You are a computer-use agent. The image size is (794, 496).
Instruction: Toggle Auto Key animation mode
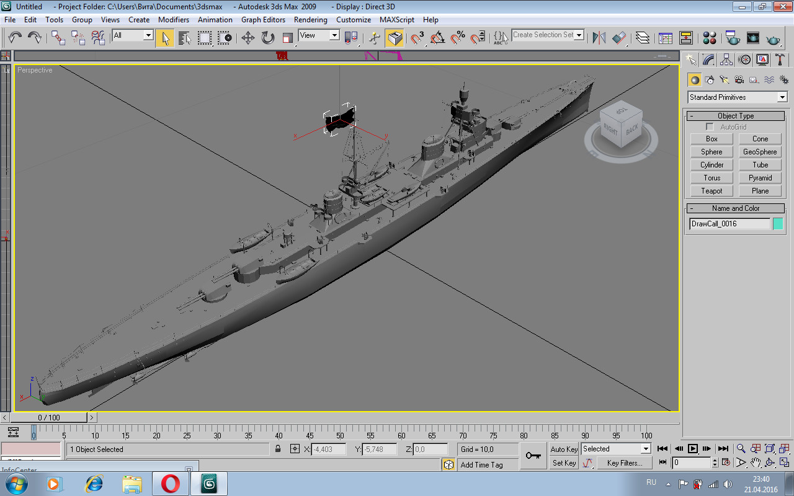pyautogui.click(x=564, y=449)
